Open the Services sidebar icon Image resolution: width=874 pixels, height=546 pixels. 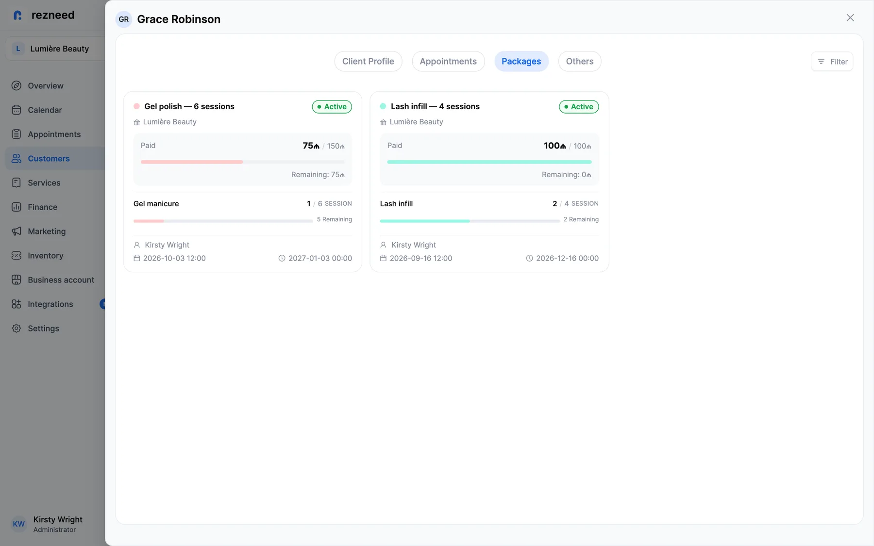coord(17,182)
